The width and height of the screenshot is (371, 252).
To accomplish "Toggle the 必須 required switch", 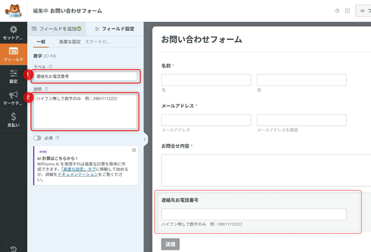I will [x=38, y=138].
